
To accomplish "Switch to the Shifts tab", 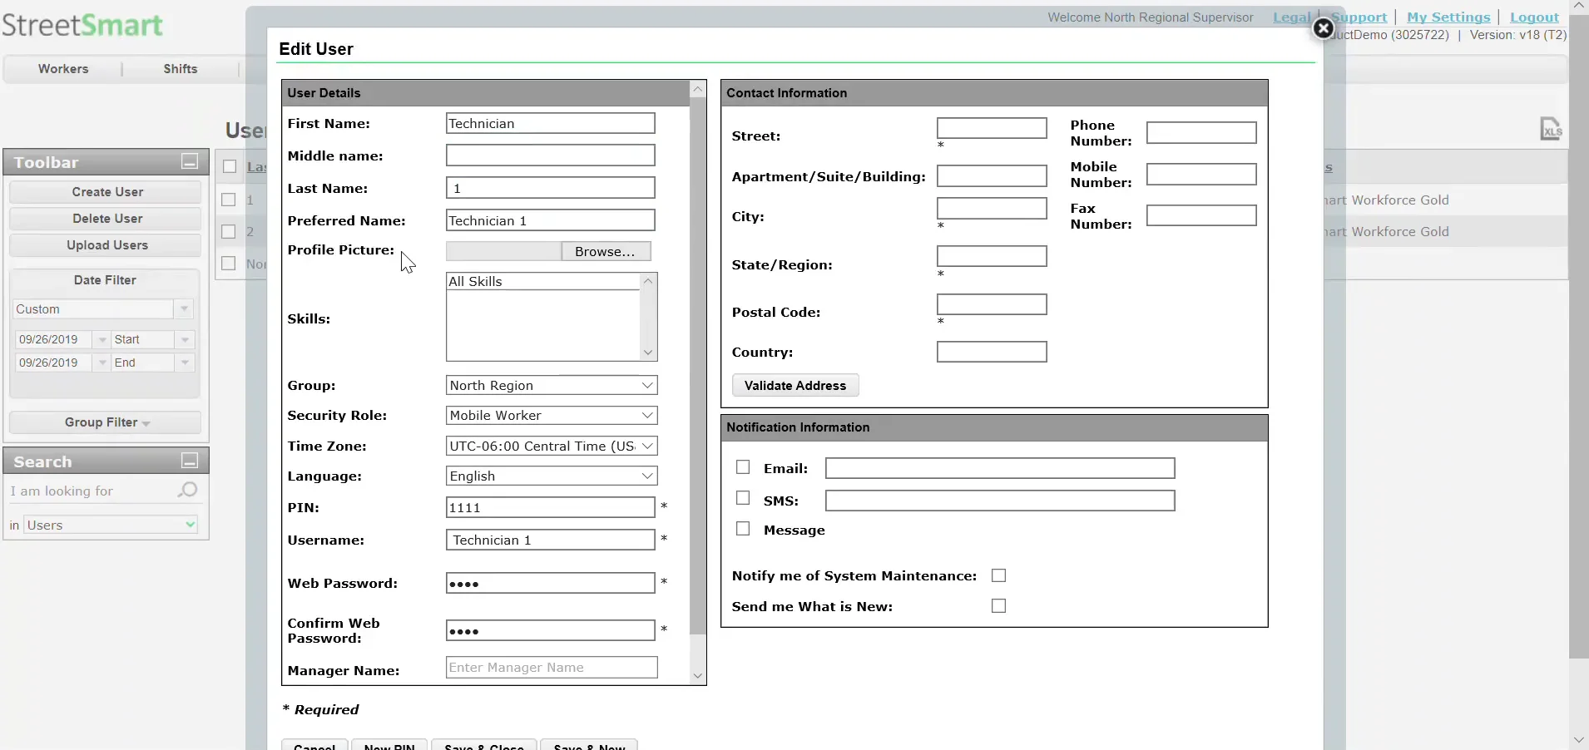I will coord(181,69).
